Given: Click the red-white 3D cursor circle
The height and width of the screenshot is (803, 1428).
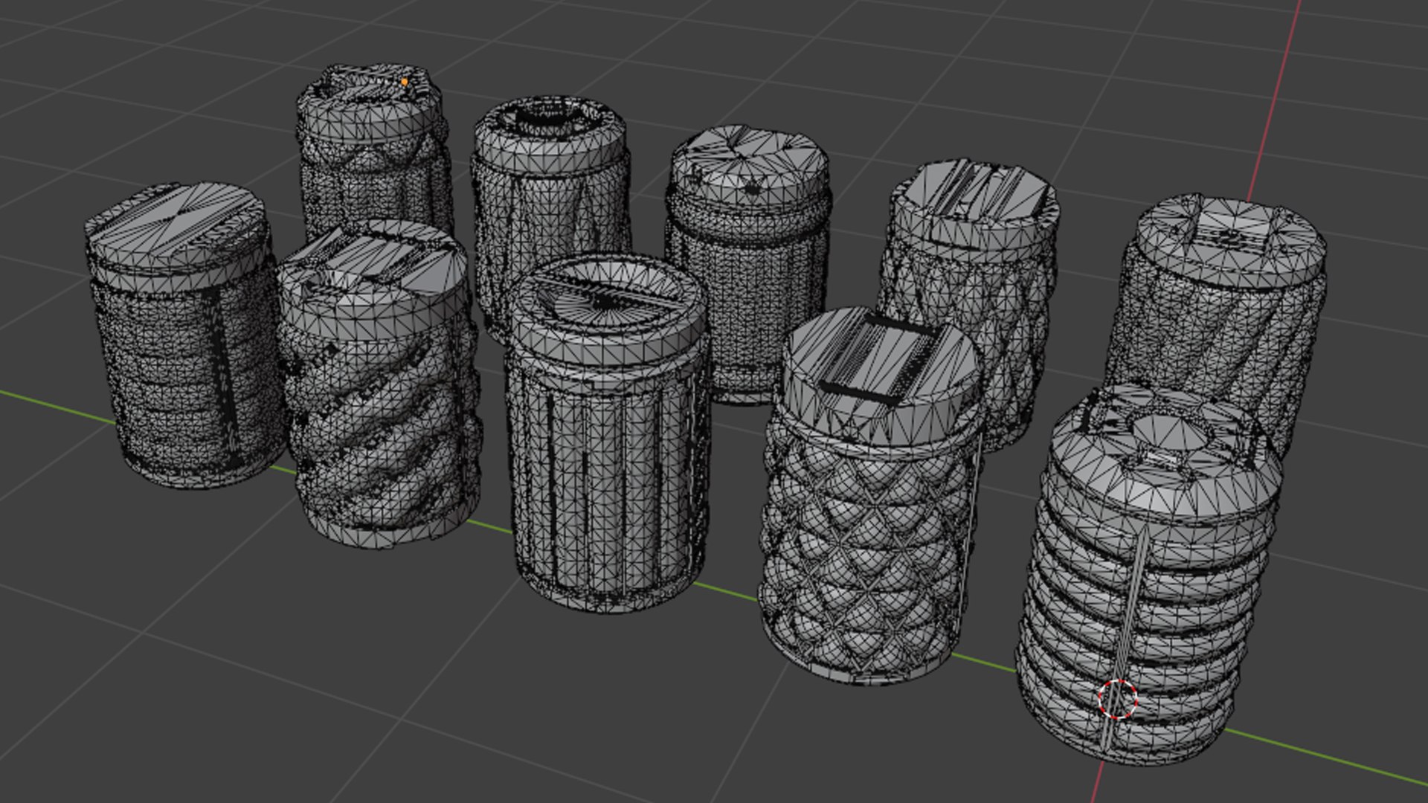Looking at the screenshot, I should (1118, 699).
